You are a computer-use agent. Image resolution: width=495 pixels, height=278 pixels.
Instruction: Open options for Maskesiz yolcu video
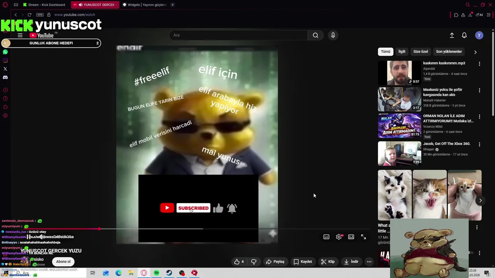pyautogui.click(x=480, y=90)
